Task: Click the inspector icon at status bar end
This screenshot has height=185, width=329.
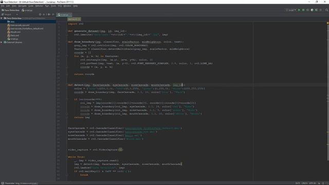Action: (323, 183)
